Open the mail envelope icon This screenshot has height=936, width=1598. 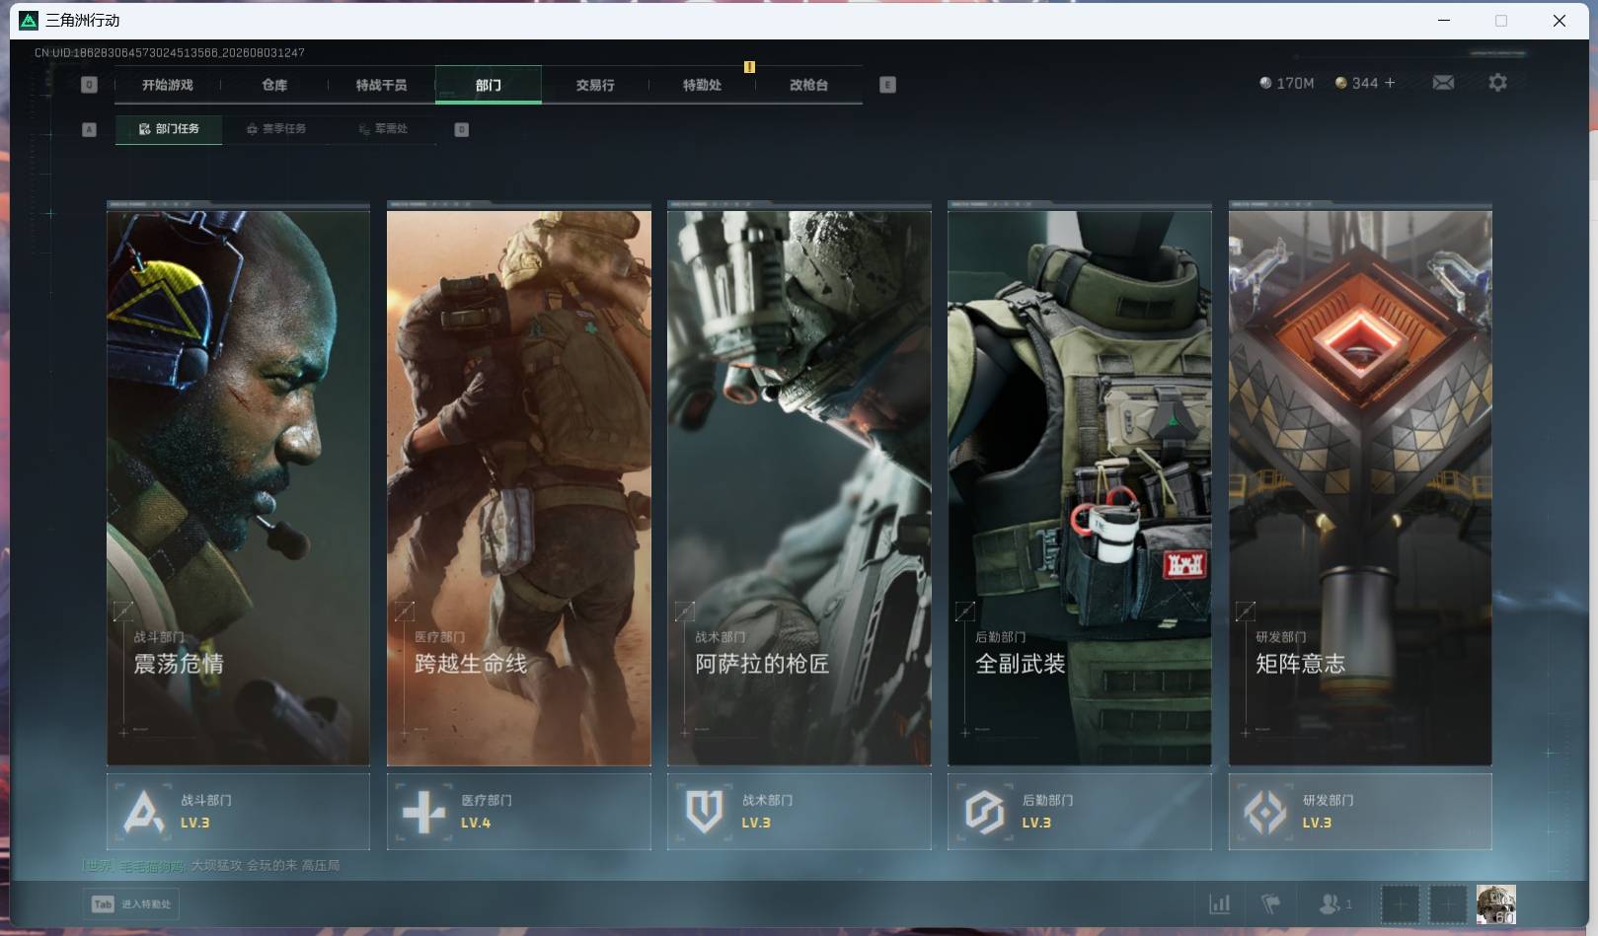pyautogui.click(x=1443, y=83)
